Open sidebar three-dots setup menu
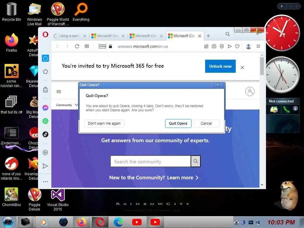 coord(45,182)
